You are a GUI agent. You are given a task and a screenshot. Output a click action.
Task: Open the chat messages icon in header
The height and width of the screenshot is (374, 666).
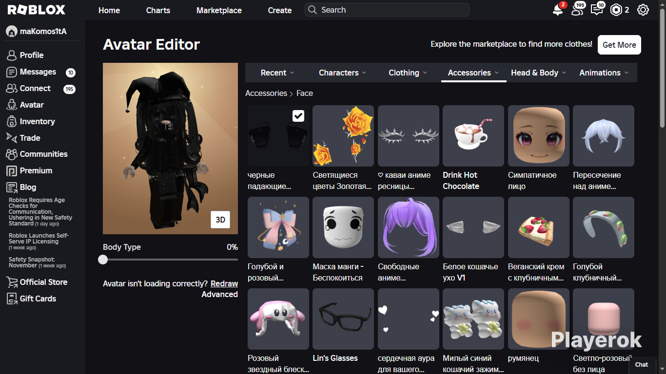click(597, 10)
